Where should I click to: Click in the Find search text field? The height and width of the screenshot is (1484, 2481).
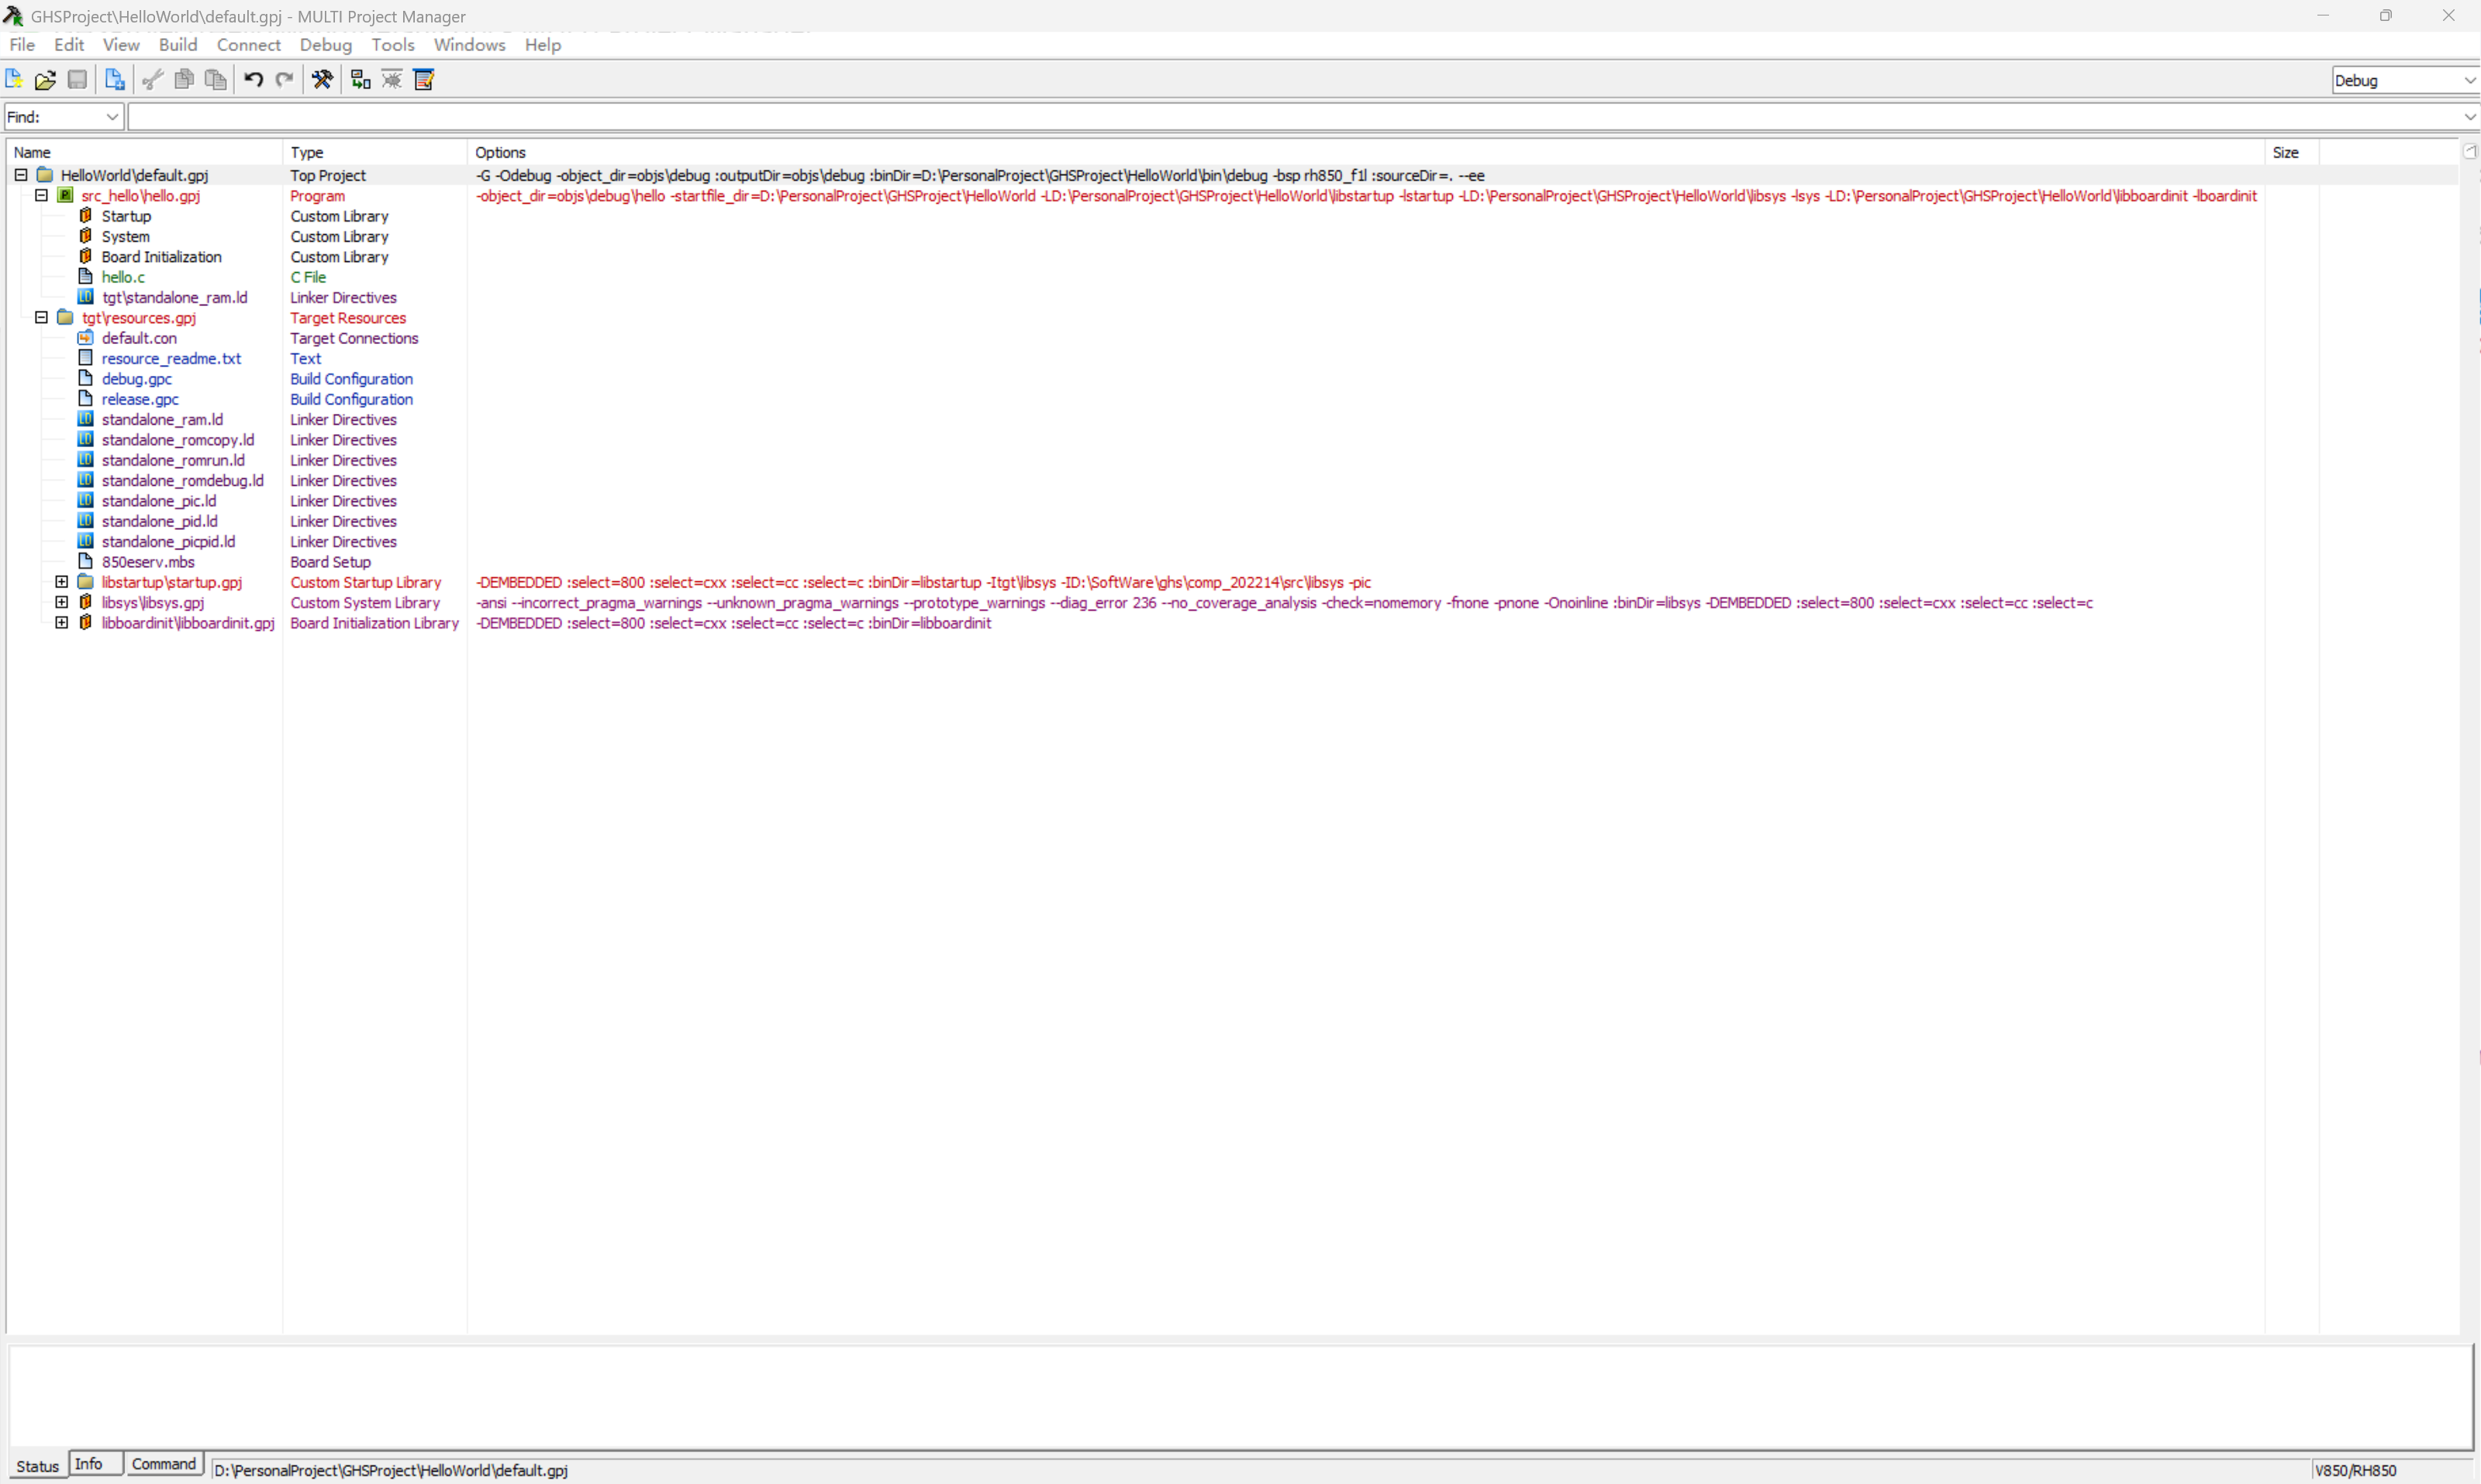(1291, 117)
